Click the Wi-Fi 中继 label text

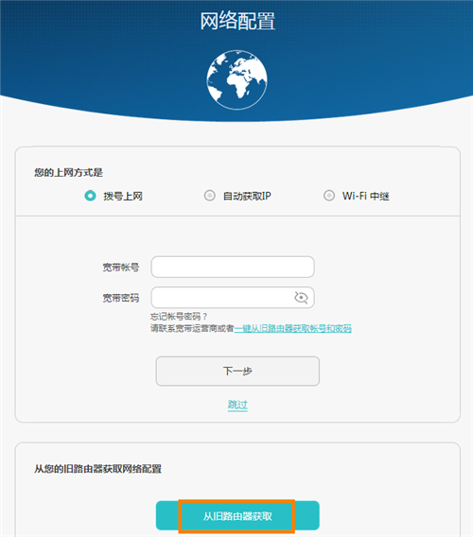click(365, 196)
